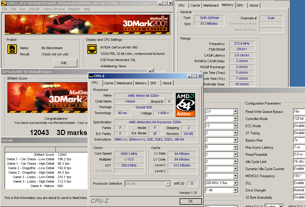Click the yellow Project icon in 3DMark2001
The height and width of the screenshot is (207, 305).
(12, 49)
